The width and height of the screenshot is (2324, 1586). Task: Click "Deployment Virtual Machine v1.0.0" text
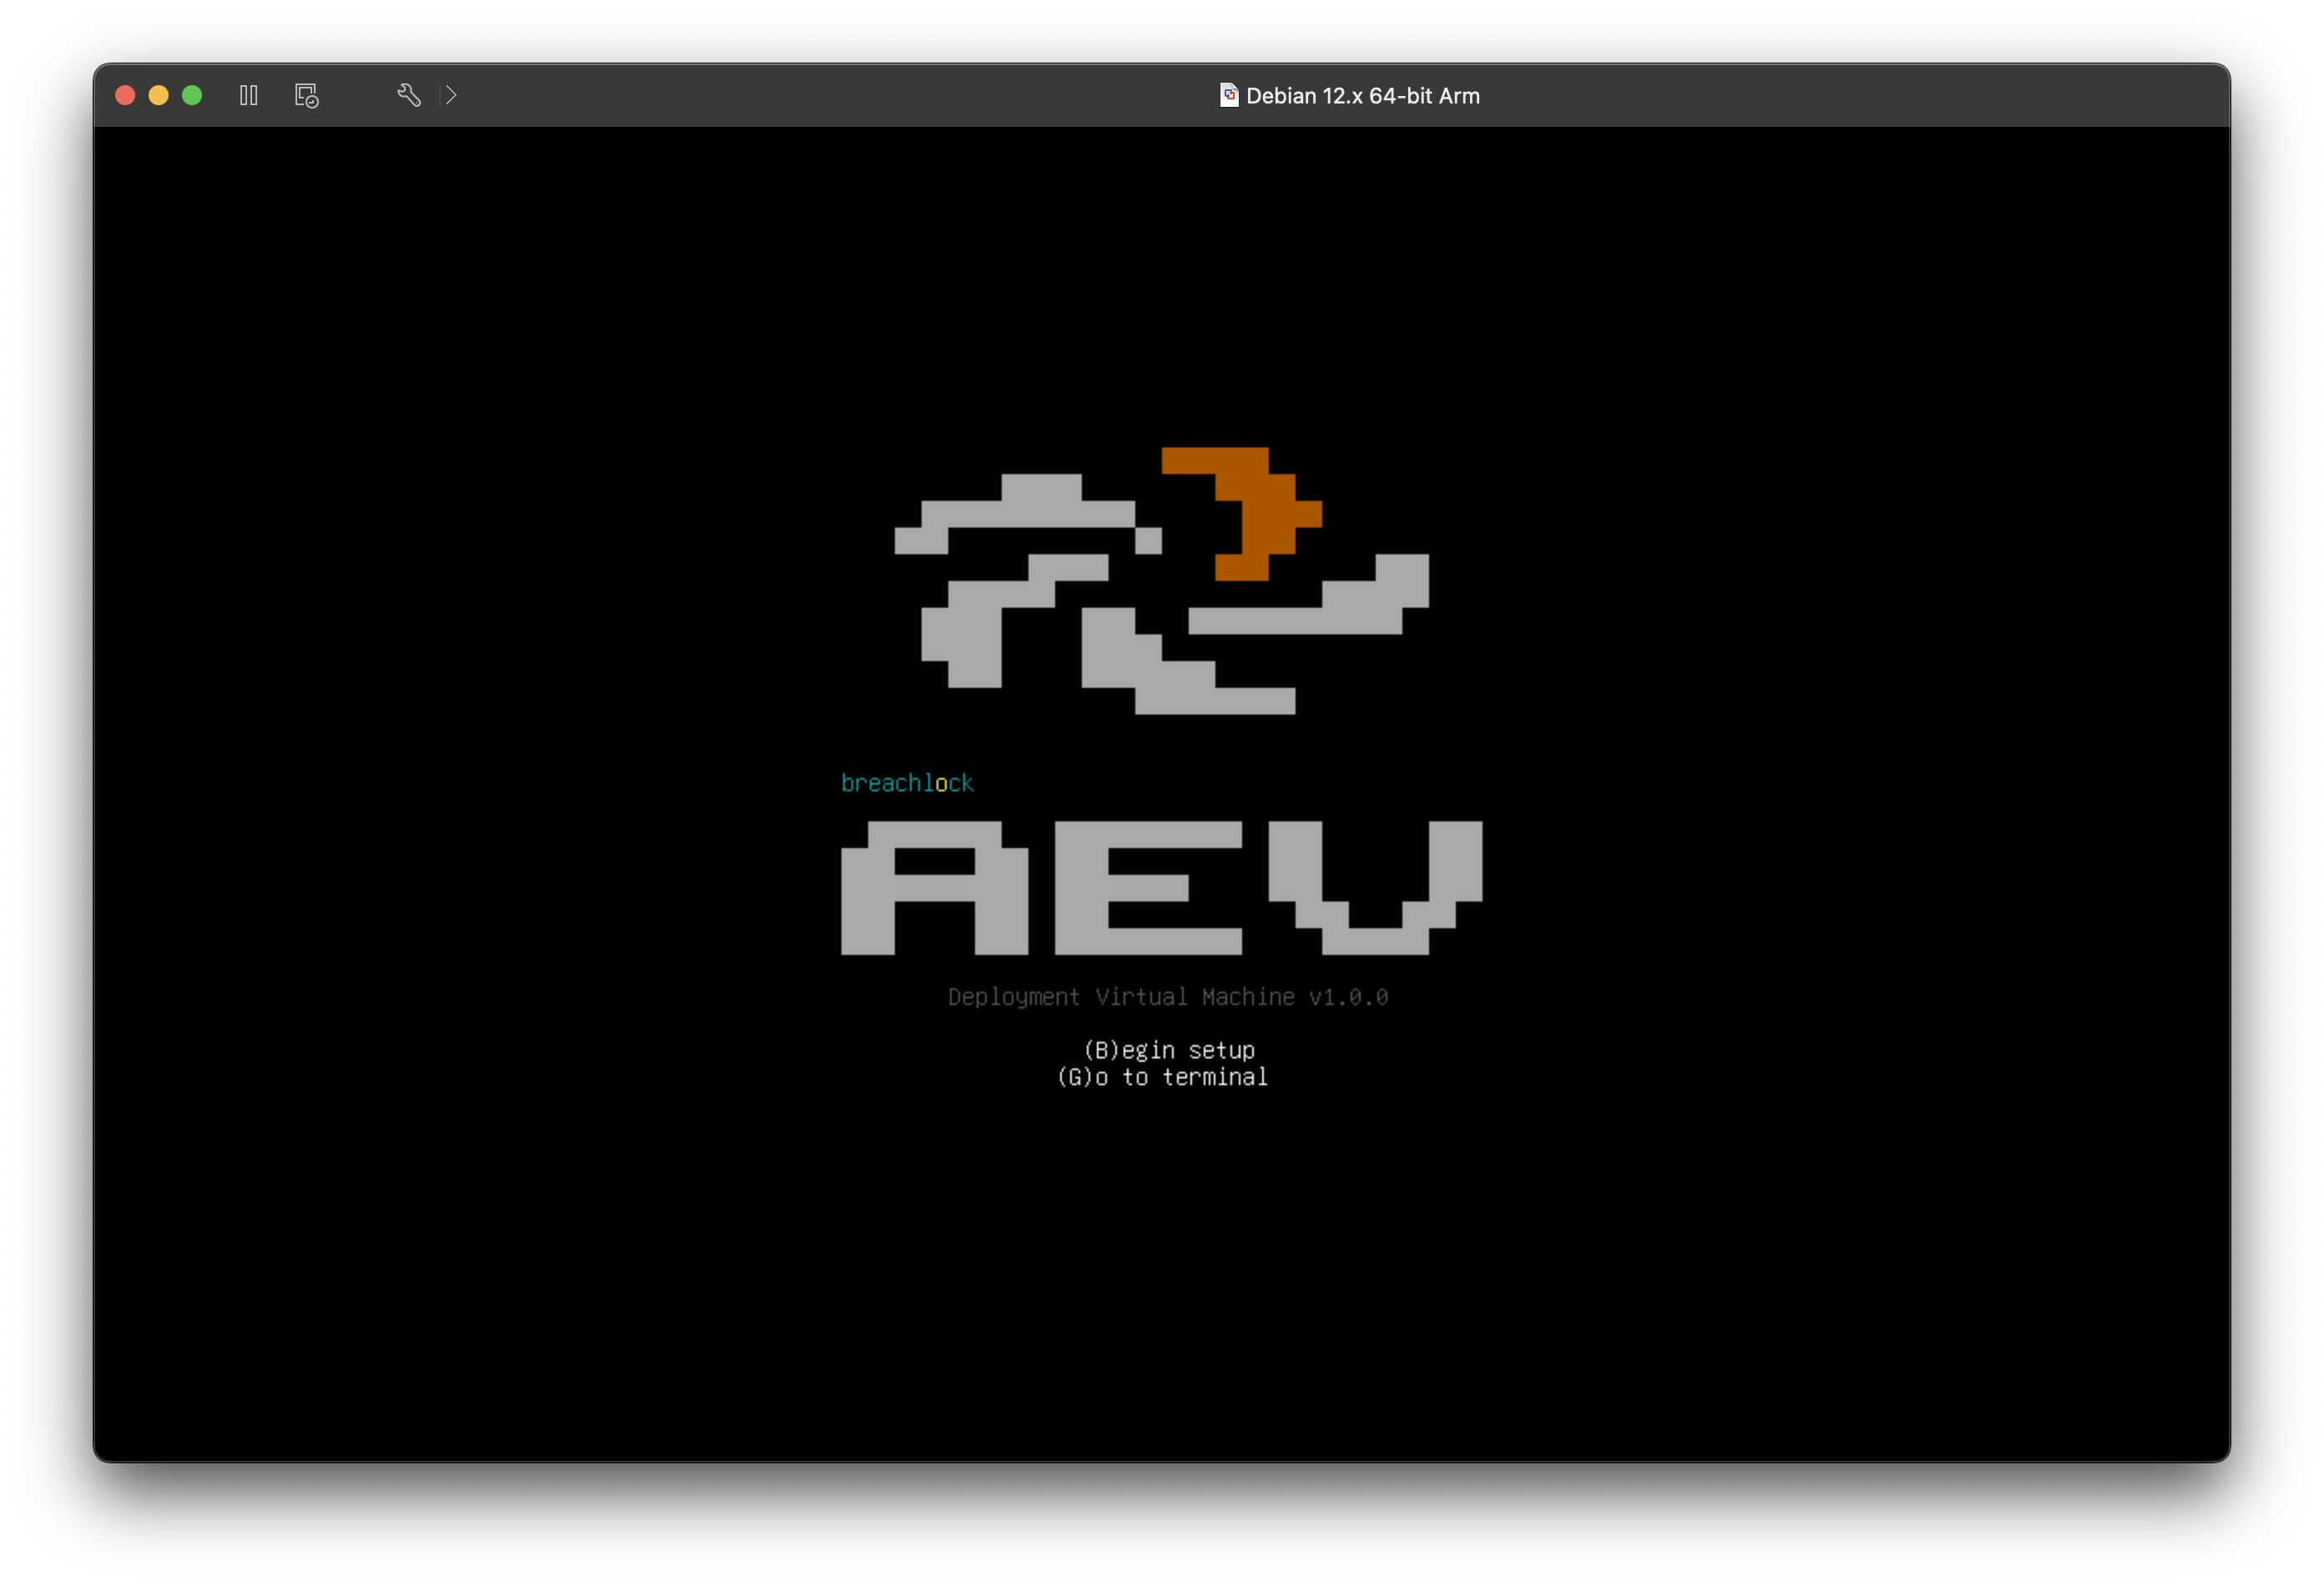[1168, 997]
